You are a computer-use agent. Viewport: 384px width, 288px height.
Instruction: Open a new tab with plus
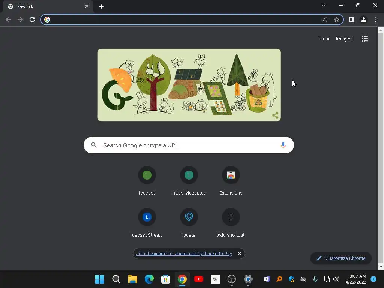(101, 6)
